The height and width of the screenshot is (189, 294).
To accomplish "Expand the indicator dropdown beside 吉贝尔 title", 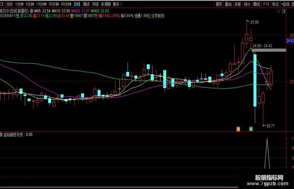I will tap(31, 11).
